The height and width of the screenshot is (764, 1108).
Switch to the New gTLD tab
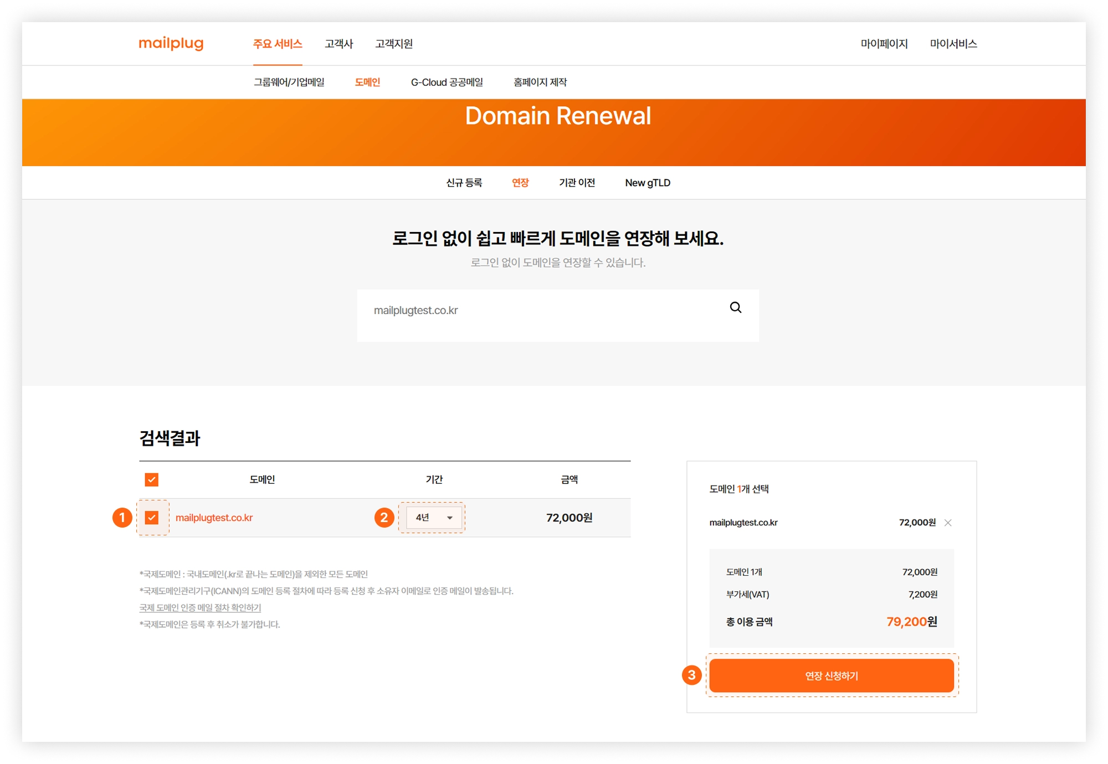point(647,183)
